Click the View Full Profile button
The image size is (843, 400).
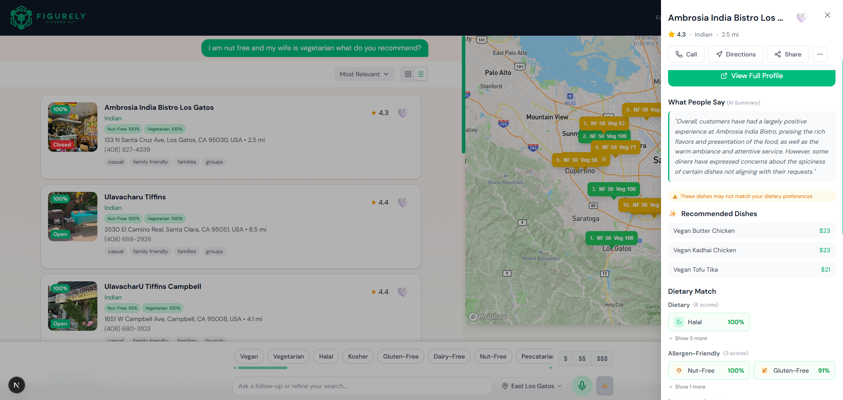pyautogui.click(x=751, y=76)
